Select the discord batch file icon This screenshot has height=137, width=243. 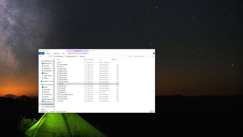tap(58, 67)
